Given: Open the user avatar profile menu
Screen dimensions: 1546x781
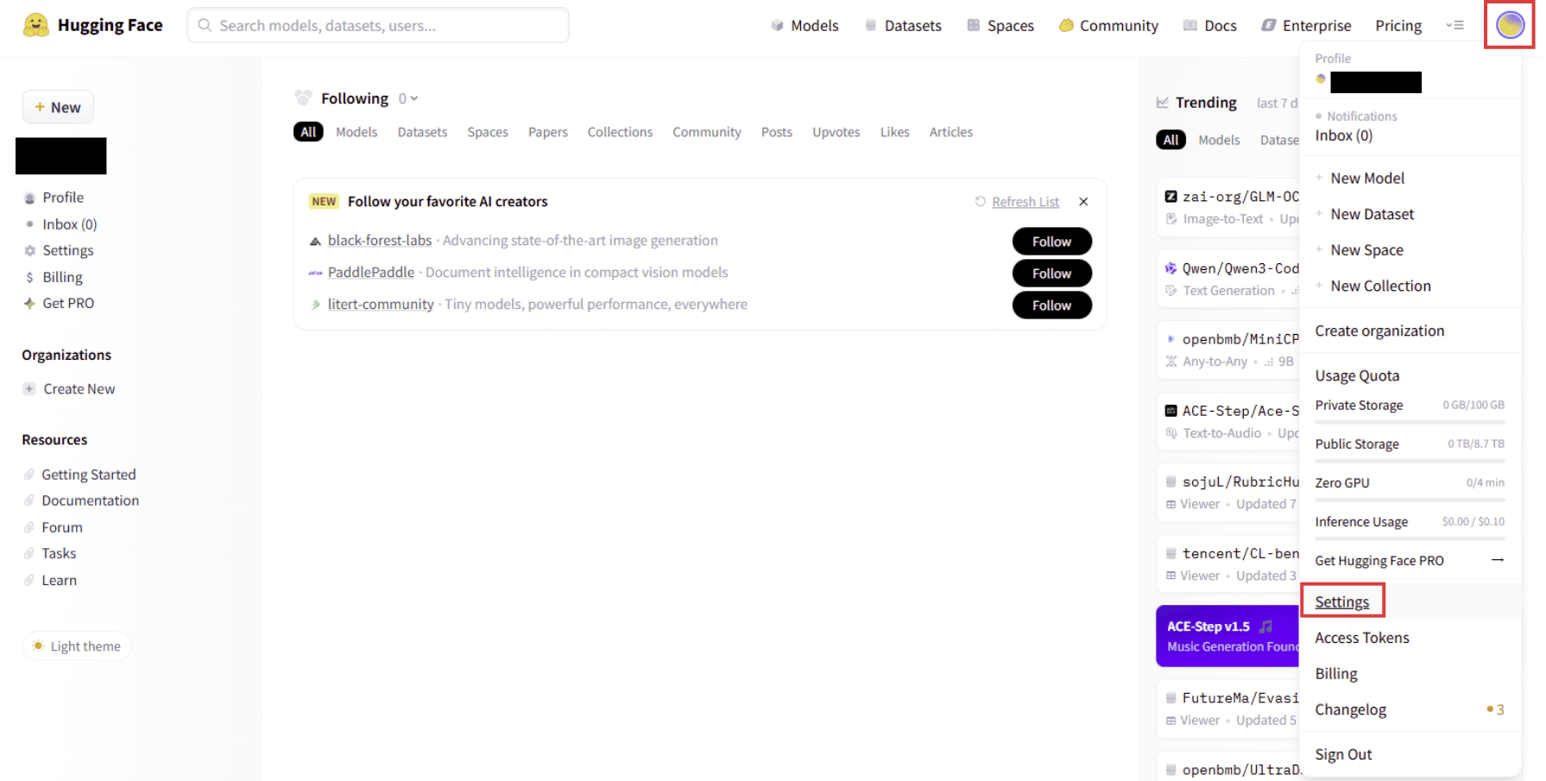Looking at the screenshot, I should [x=1509, y=25].
